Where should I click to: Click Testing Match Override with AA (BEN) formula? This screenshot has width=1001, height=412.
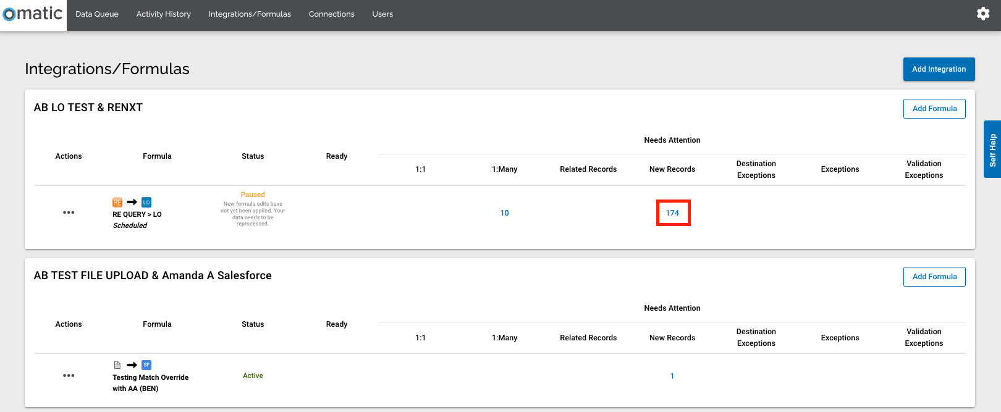(x=151, y=383)
